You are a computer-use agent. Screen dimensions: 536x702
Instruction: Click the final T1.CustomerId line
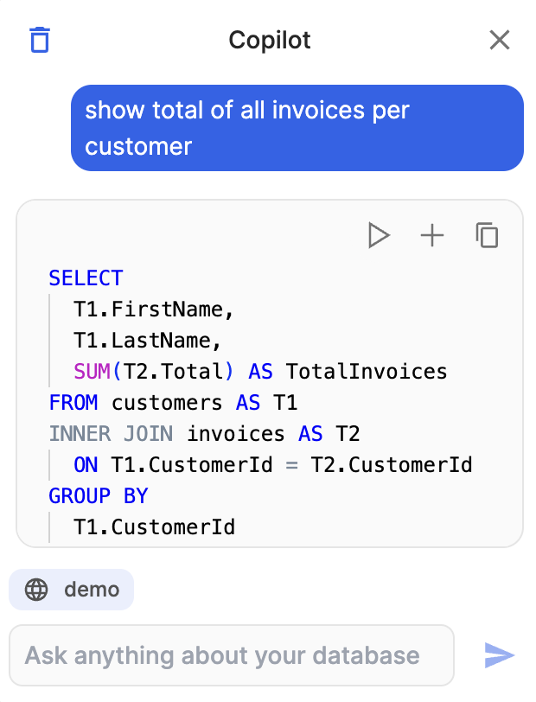coord(154,527)
